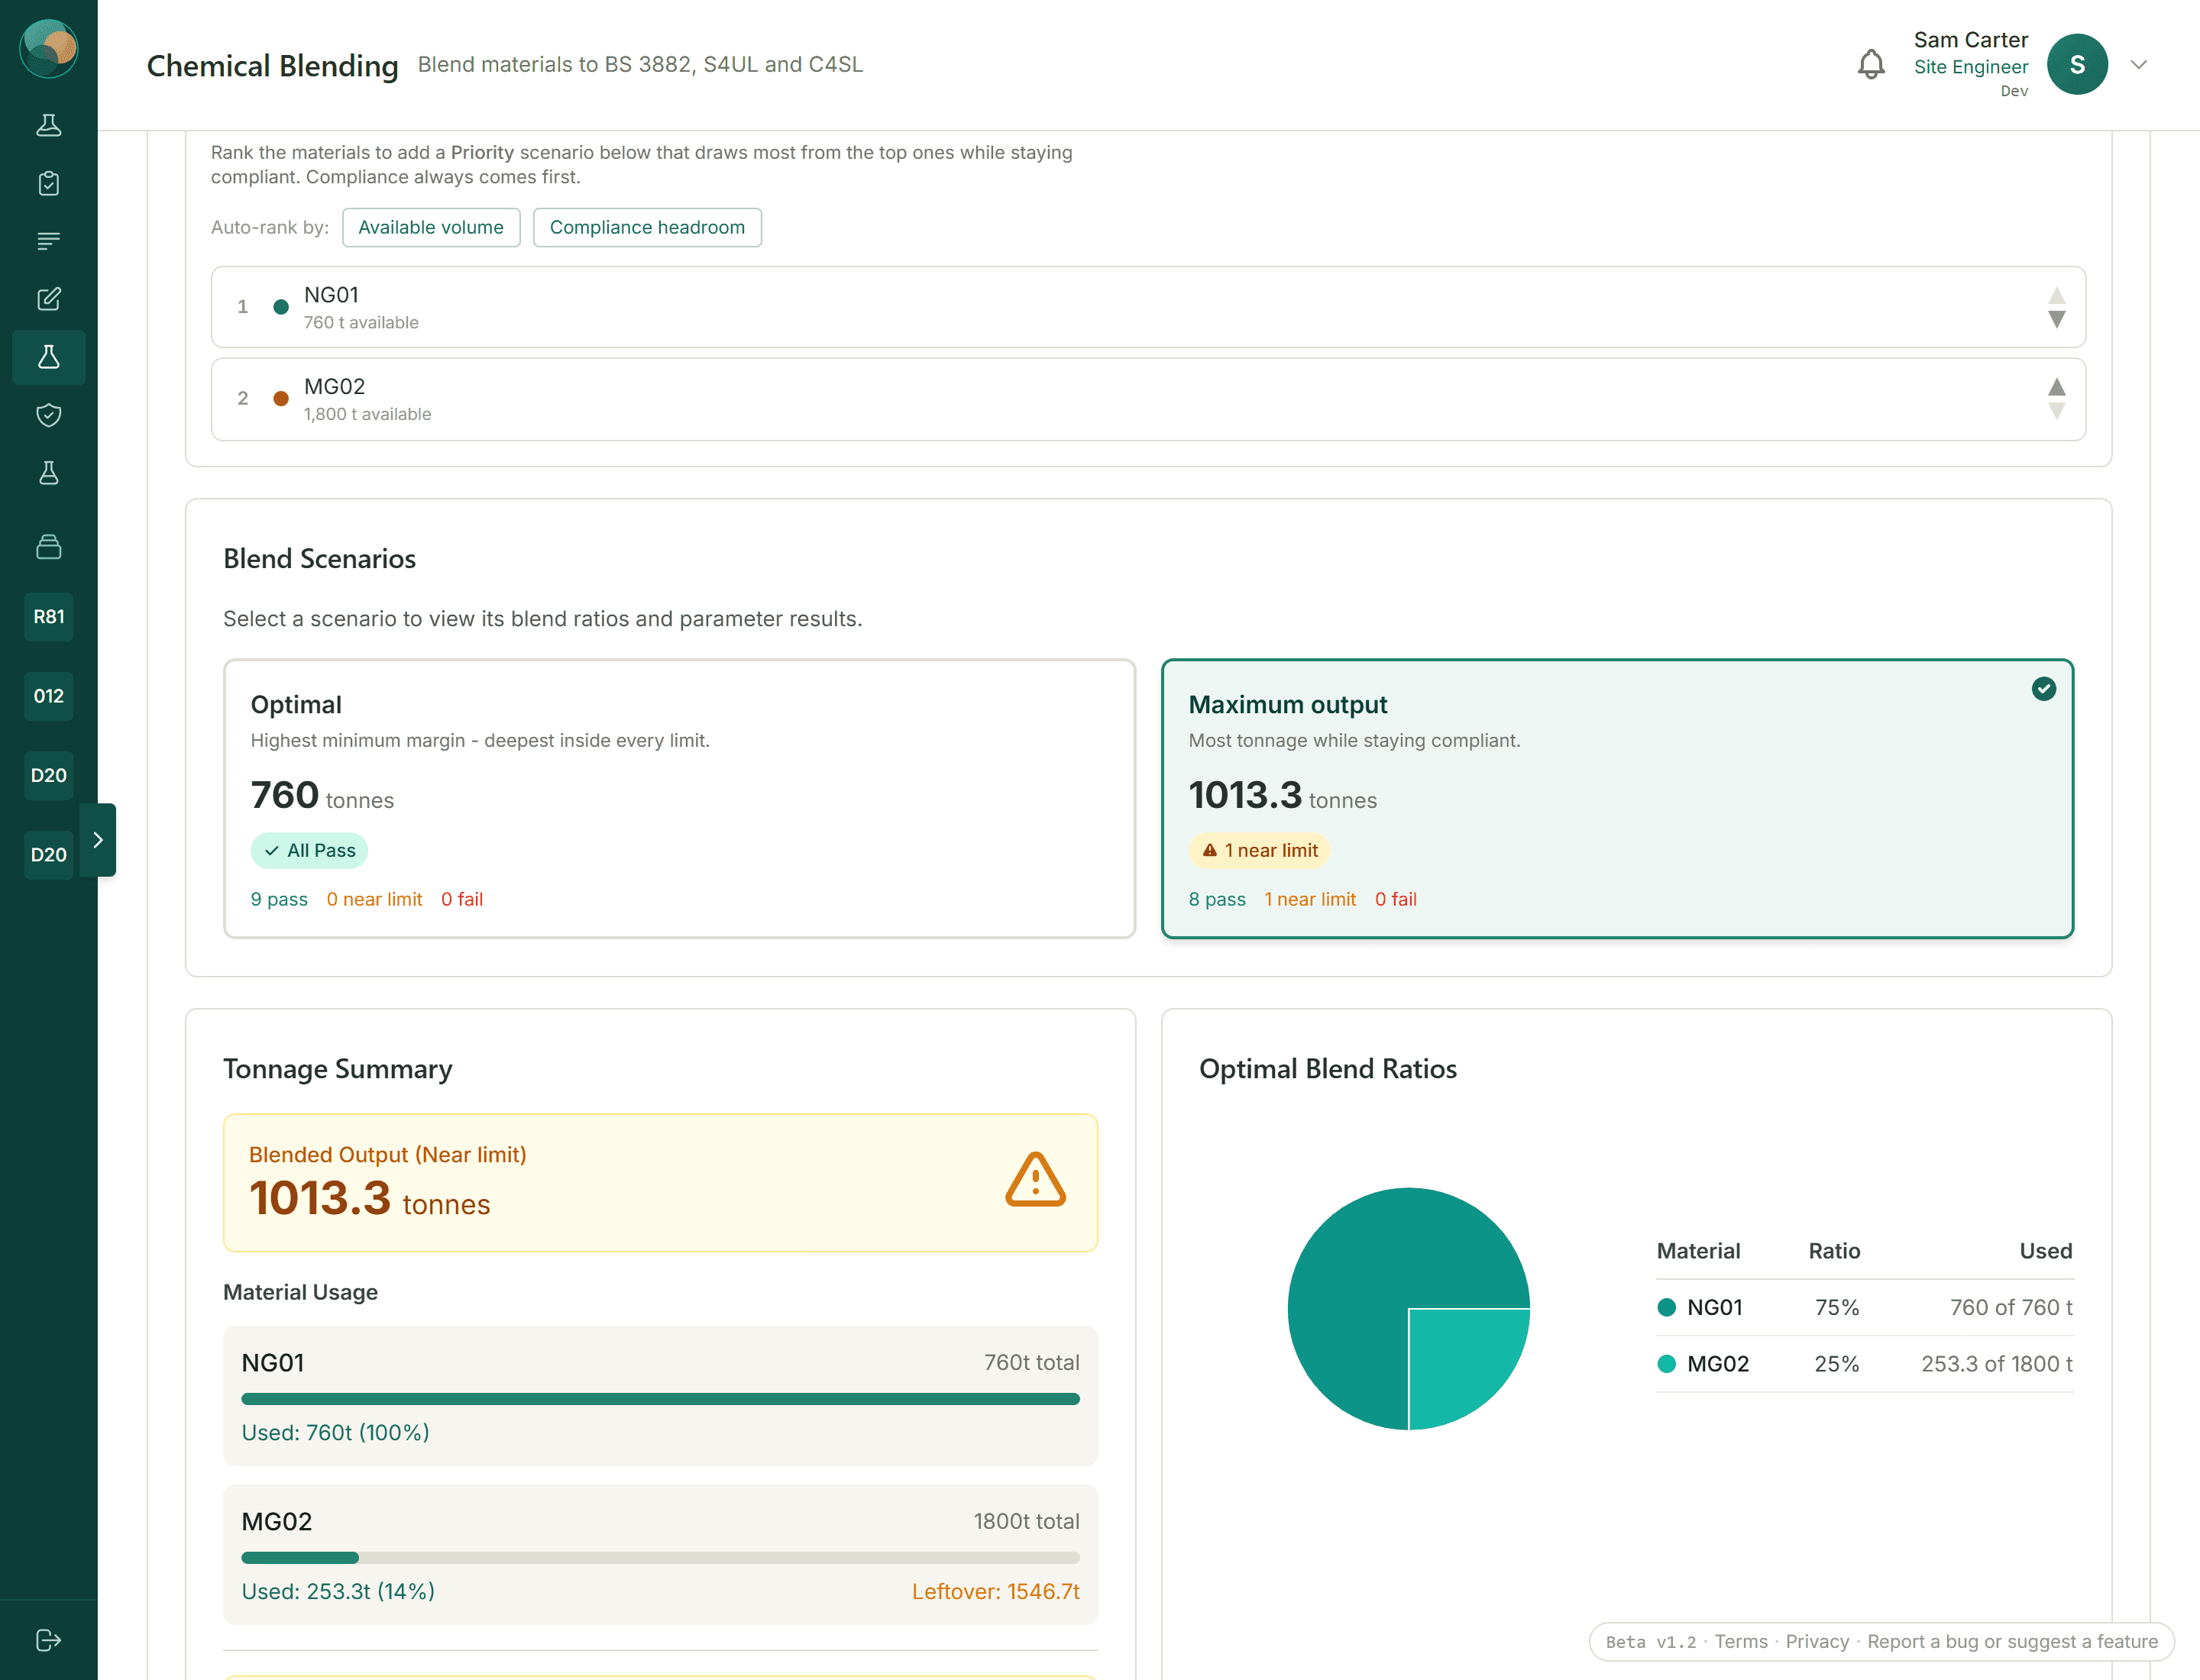Click the blend ratios pie chart
This screenshot has height=1680, width=2200.
(x=1409, y=1308)
